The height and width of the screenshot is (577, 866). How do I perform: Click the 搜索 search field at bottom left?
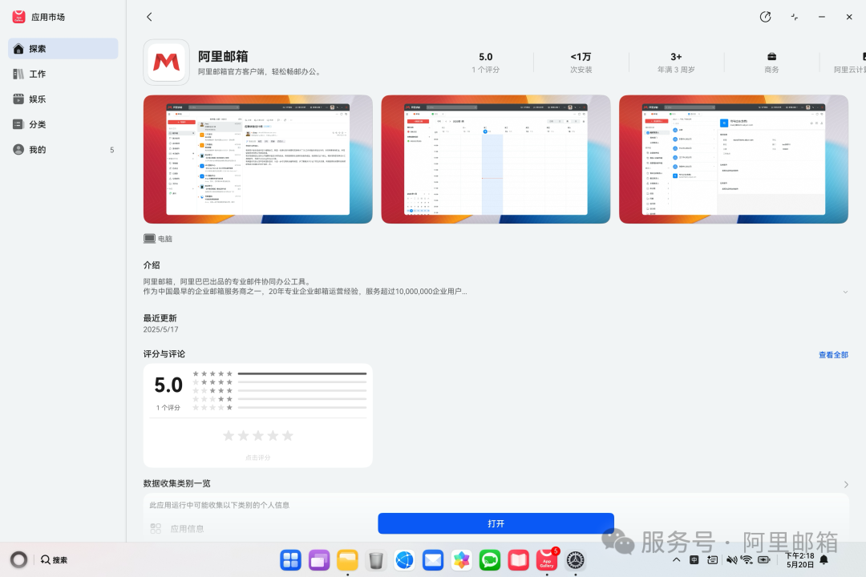pyautogui.click(x=55, y=559)
